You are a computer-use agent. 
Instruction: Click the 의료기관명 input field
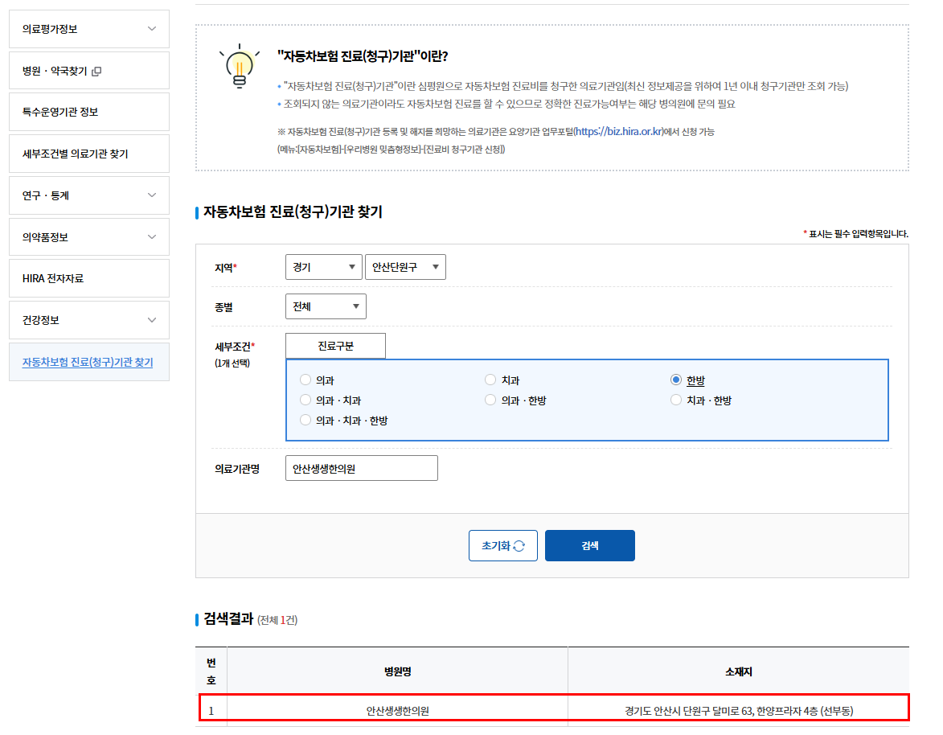pos(362,468)
